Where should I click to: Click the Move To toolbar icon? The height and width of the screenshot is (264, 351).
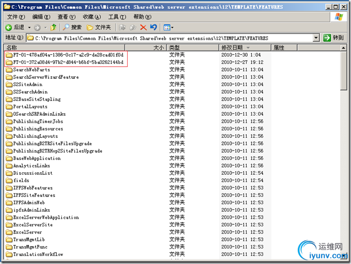[122, 27]
